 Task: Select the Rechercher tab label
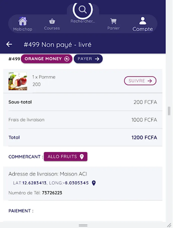click(x=83, y=21)
